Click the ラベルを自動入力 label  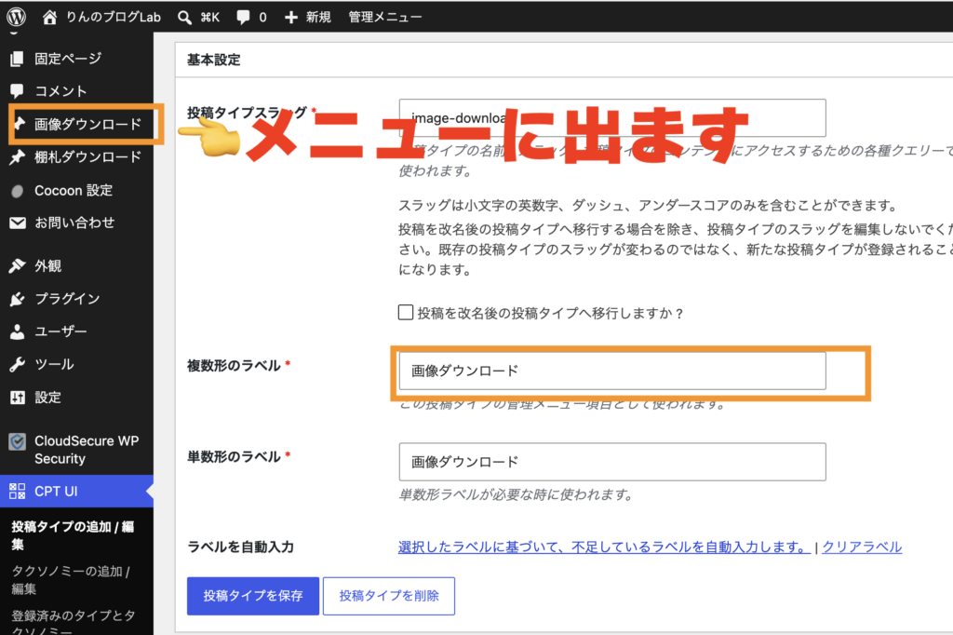240,547
